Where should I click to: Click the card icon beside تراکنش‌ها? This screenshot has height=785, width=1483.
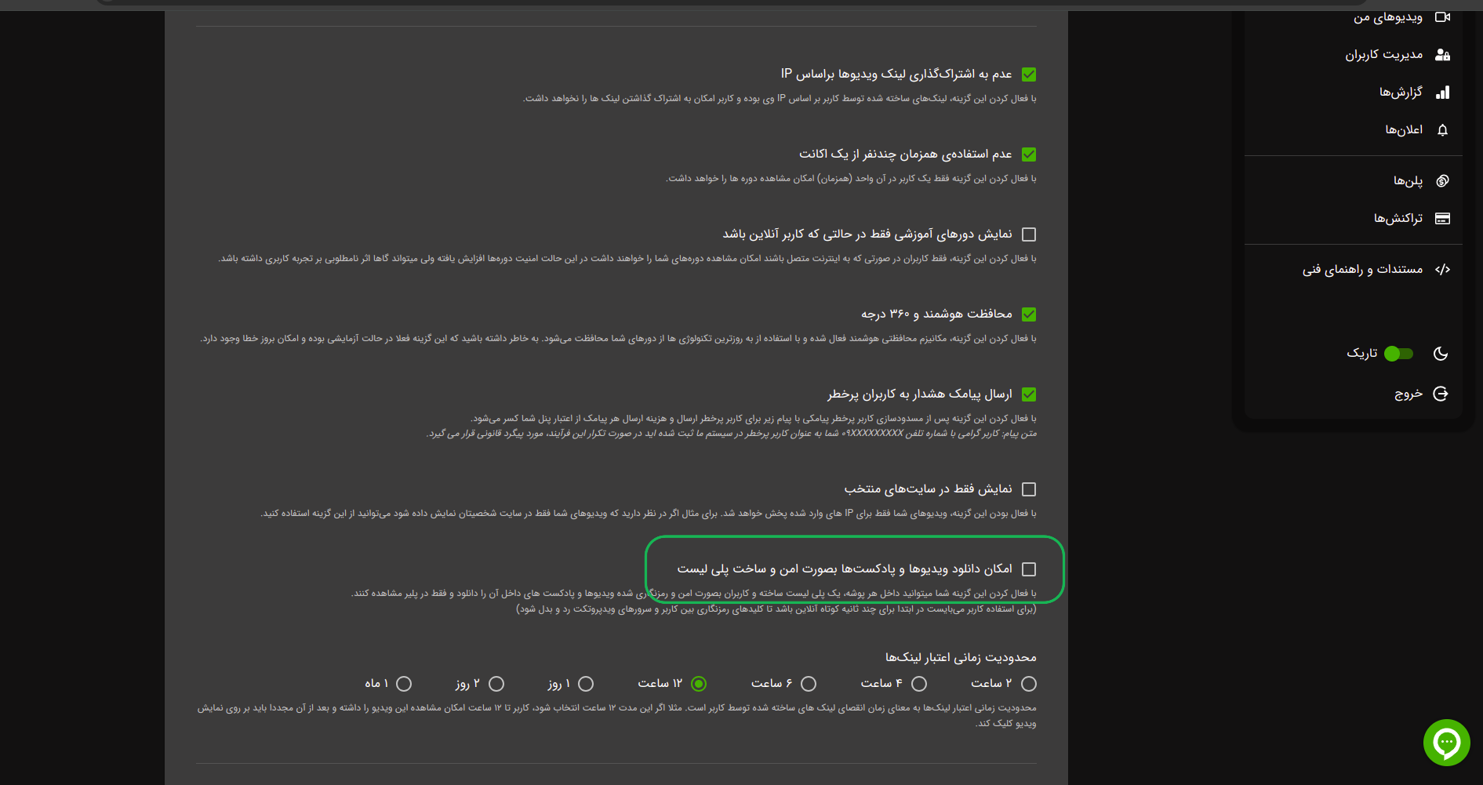1442,219
